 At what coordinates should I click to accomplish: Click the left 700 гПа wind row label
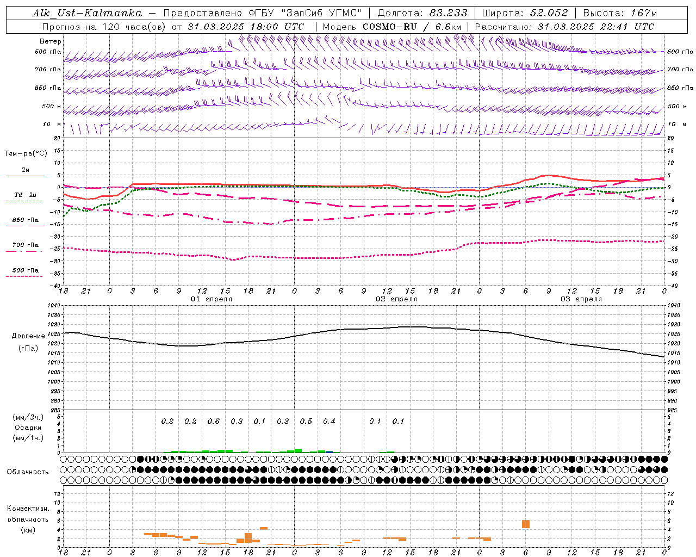coord(48,70)
